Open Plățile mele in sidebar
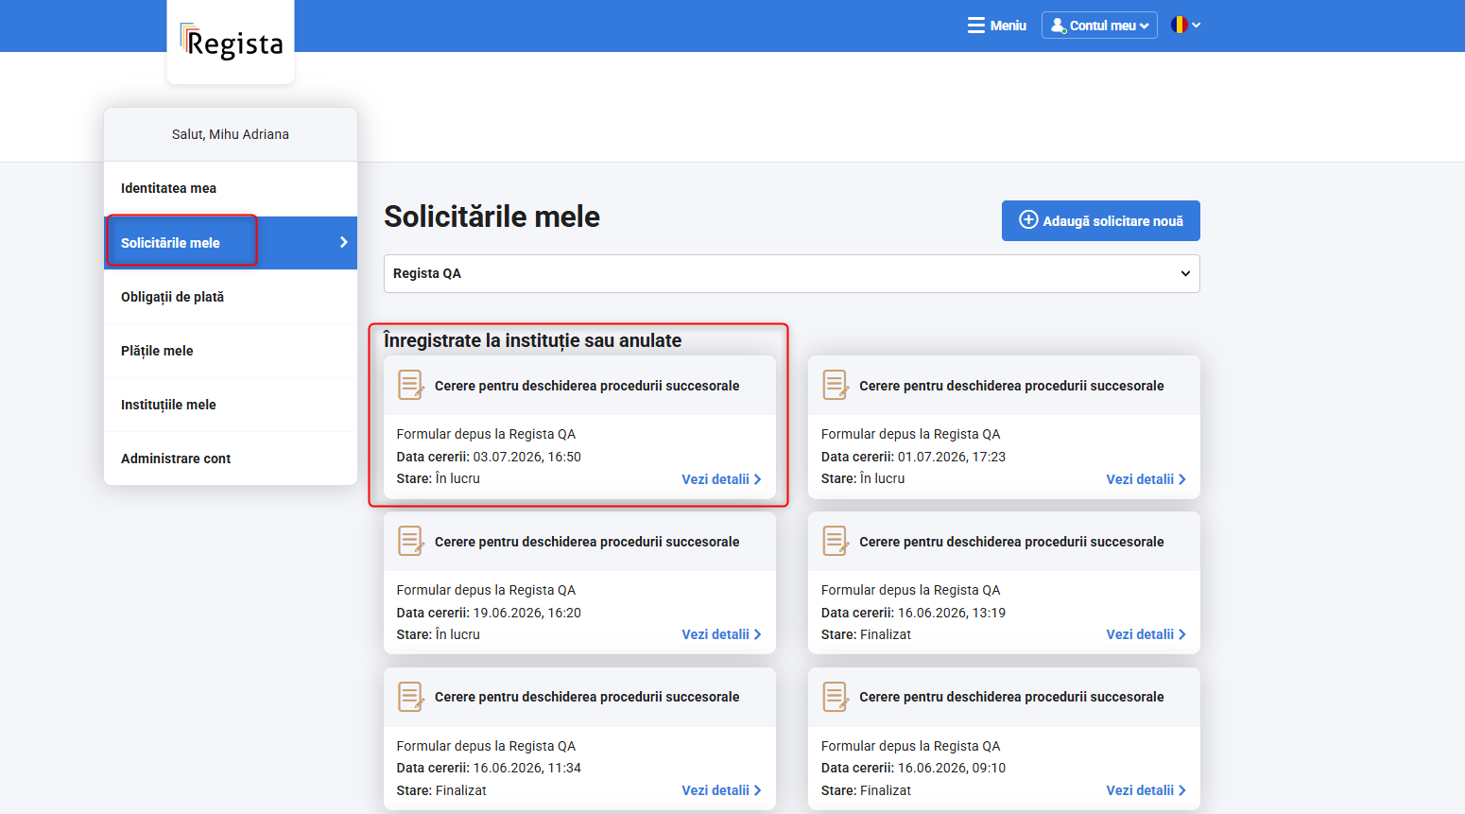This screenshot has height=814, width=1465. (x=231, y=351)
